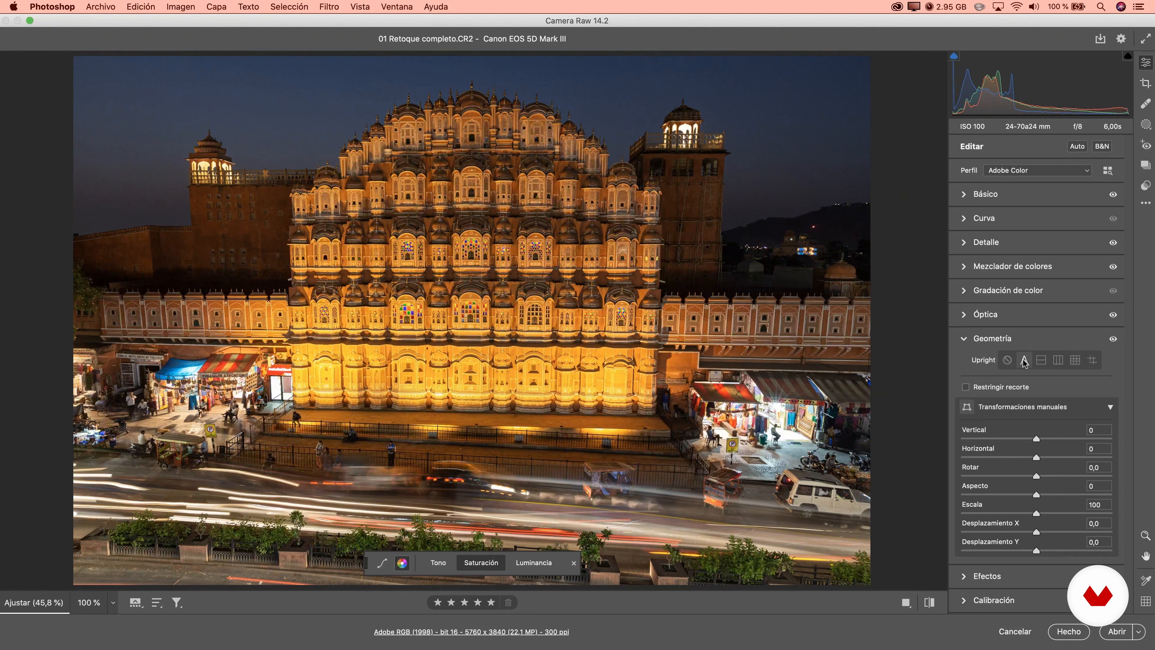This screenshot has width=1155, height=650.
Task: Open the Masking tool
Action: tap(1146, 124)
